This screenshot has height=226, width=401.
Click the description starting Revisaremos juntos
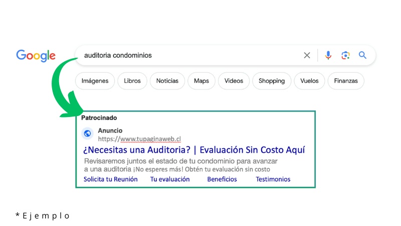180,165
